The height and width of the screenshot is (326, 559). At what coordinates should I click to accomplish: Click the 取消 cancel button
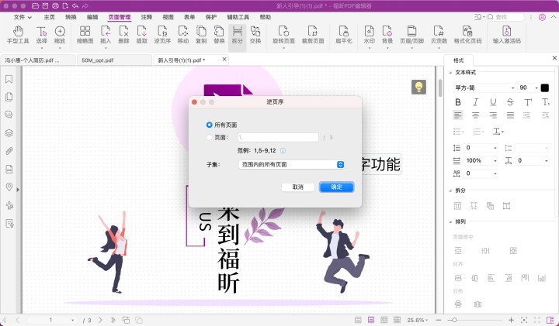click(298, 187)
